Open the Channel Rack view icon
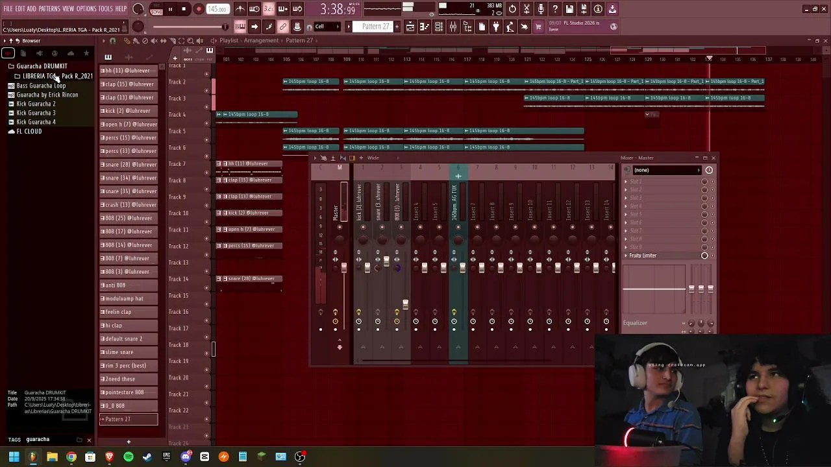This screenshot has height=467, width=831. coord(438,27)
